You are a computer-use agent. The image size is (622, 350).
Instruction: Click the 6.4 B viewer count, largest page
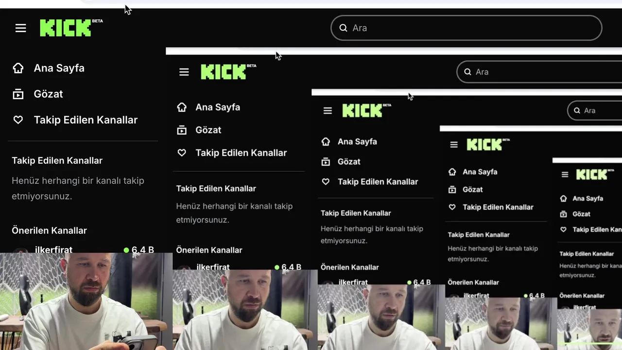tap(138, 249)
